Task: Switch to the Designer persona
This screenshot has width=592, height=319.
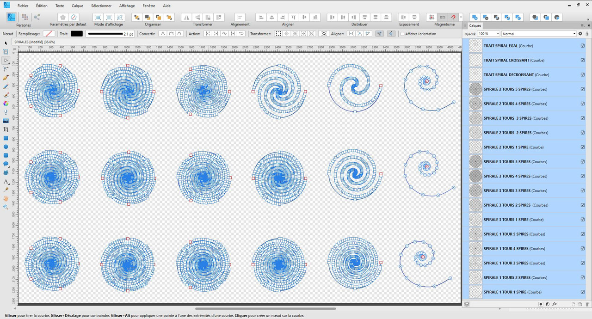Action: point(12,17)
